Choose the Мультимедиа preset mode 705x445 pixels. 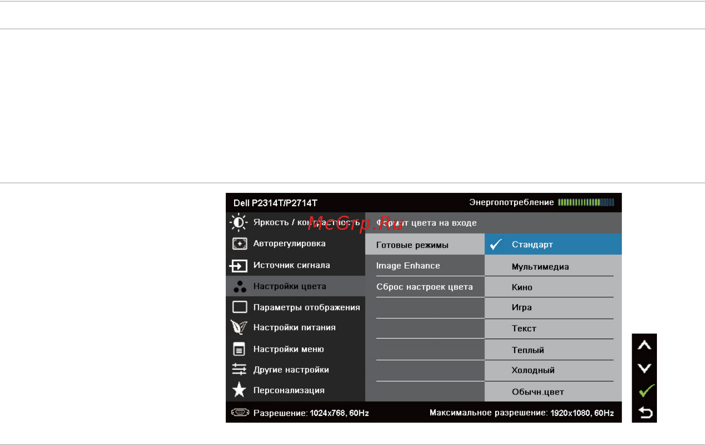553,266
